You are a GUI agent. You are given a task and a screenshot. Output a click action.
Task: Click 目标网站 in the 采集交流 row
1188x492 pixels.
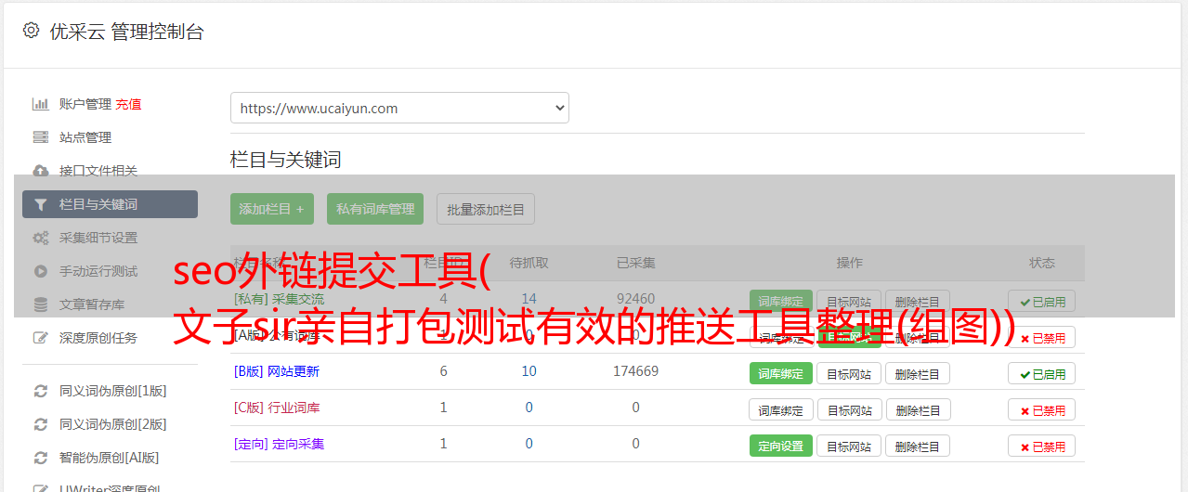[850, 302]
